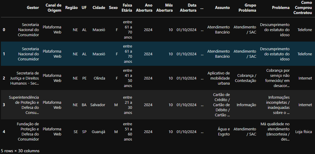Select the Faixa Etária column header
Viewport: 315px width, 154px height.
(x=127, y=8)
